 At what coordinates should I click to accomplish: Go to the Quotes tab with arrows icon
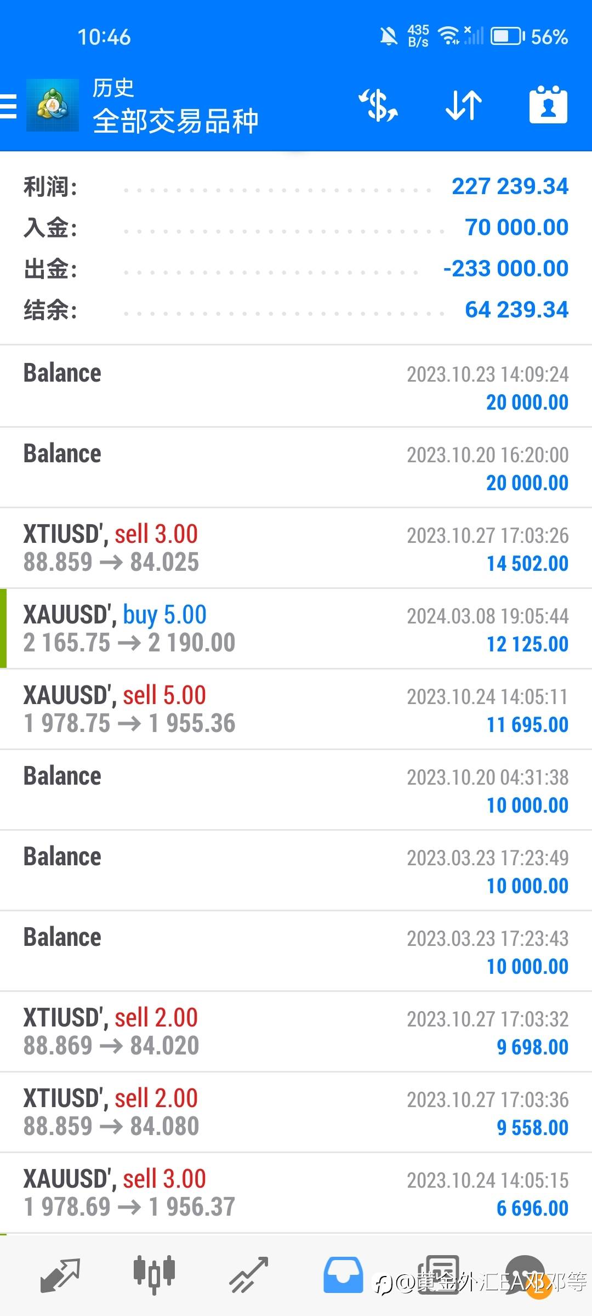pos(60,1274)
